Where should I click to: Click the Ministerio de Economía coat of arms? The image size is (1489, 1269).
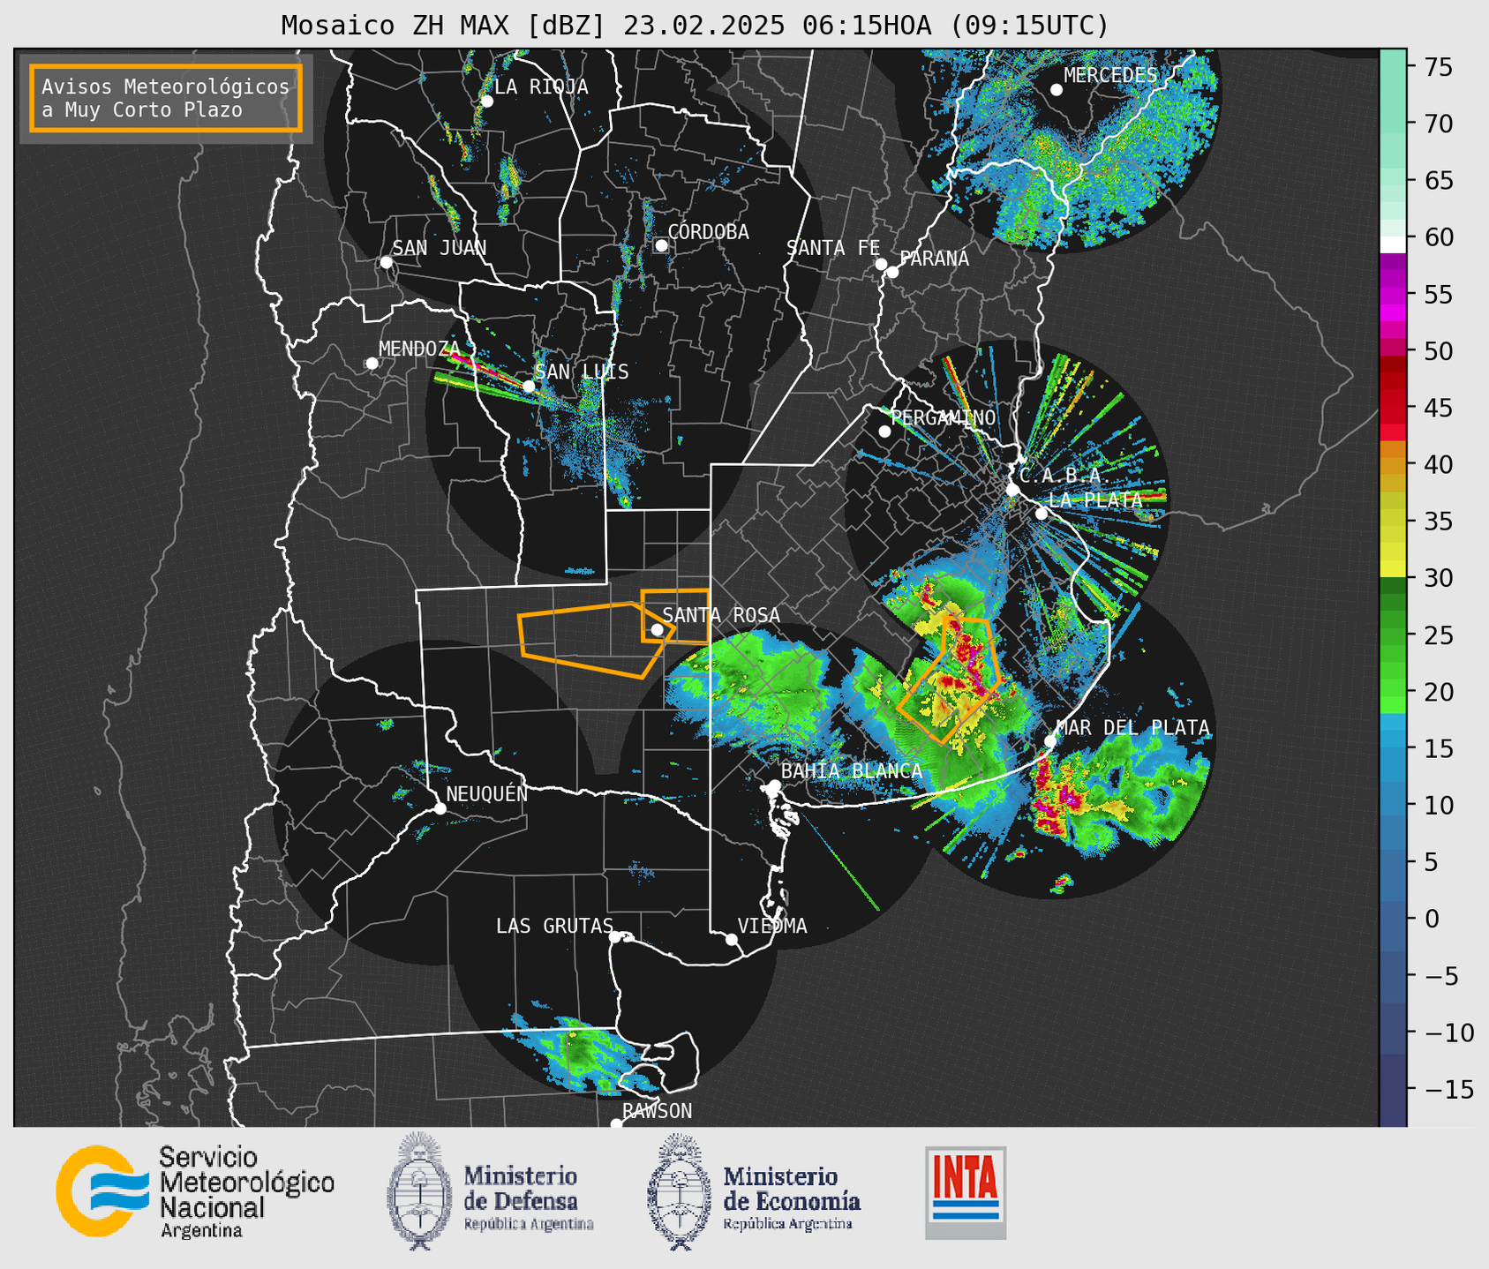click(x=679, y=1191)
